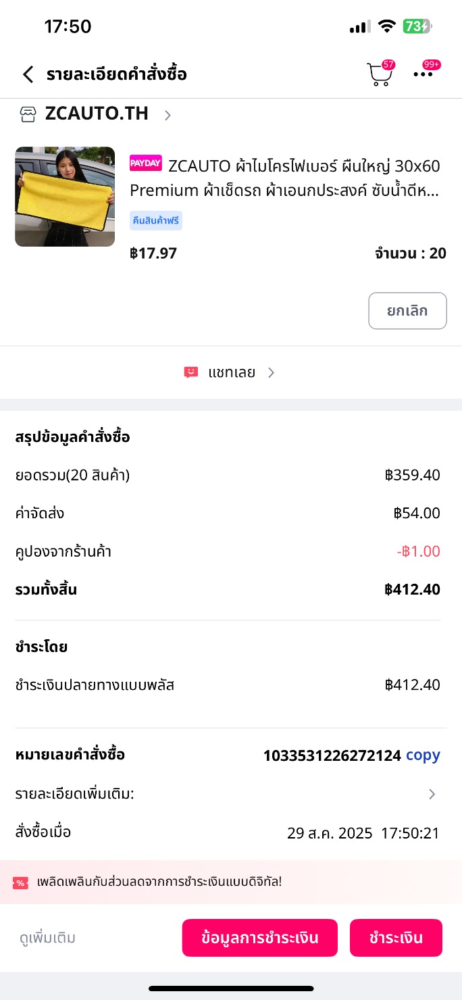
Task: Open ข้อมูลการชำระเงิน payment info
Action: tap(259, 938)
